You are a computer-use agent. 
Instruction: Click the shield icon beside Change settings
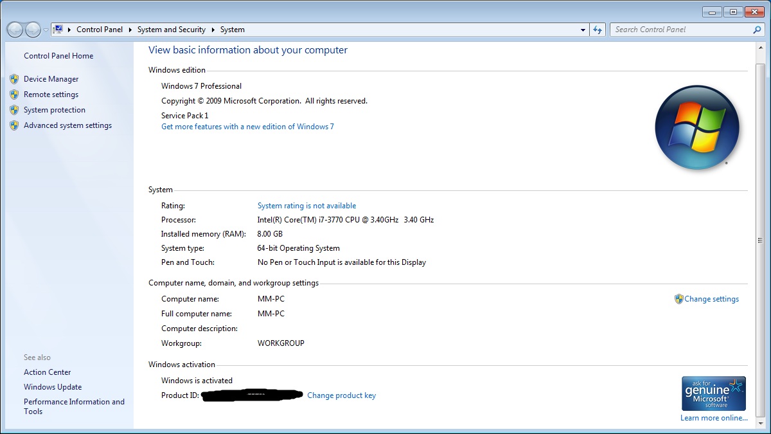point(678,299)
